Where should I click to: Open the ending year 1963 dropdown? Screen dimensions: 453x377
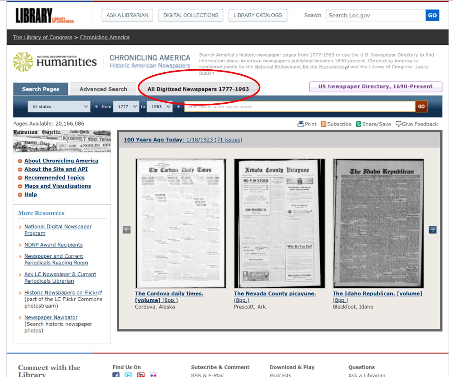pyautogui.click(x=160, y=107)
